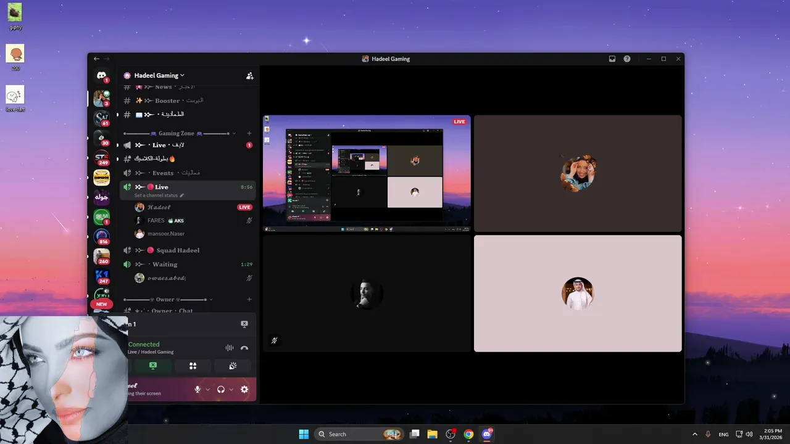Create channel in Gaming Zone with plus
The width and height of the screenshot is (790, 444).
click(249, 133)
